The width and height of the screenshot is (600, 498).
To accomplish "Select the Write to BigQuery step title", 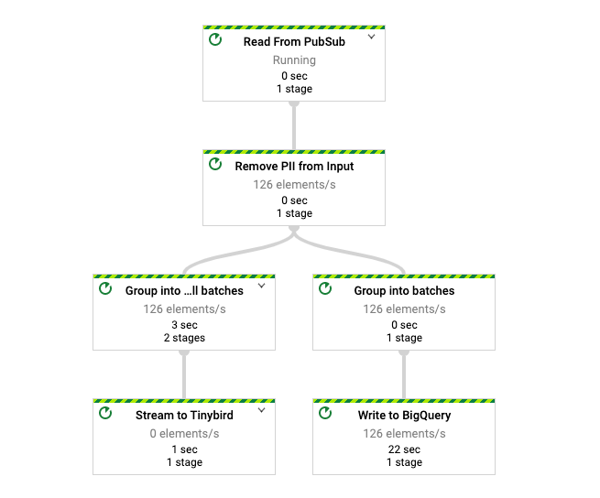I will [404, 416].
